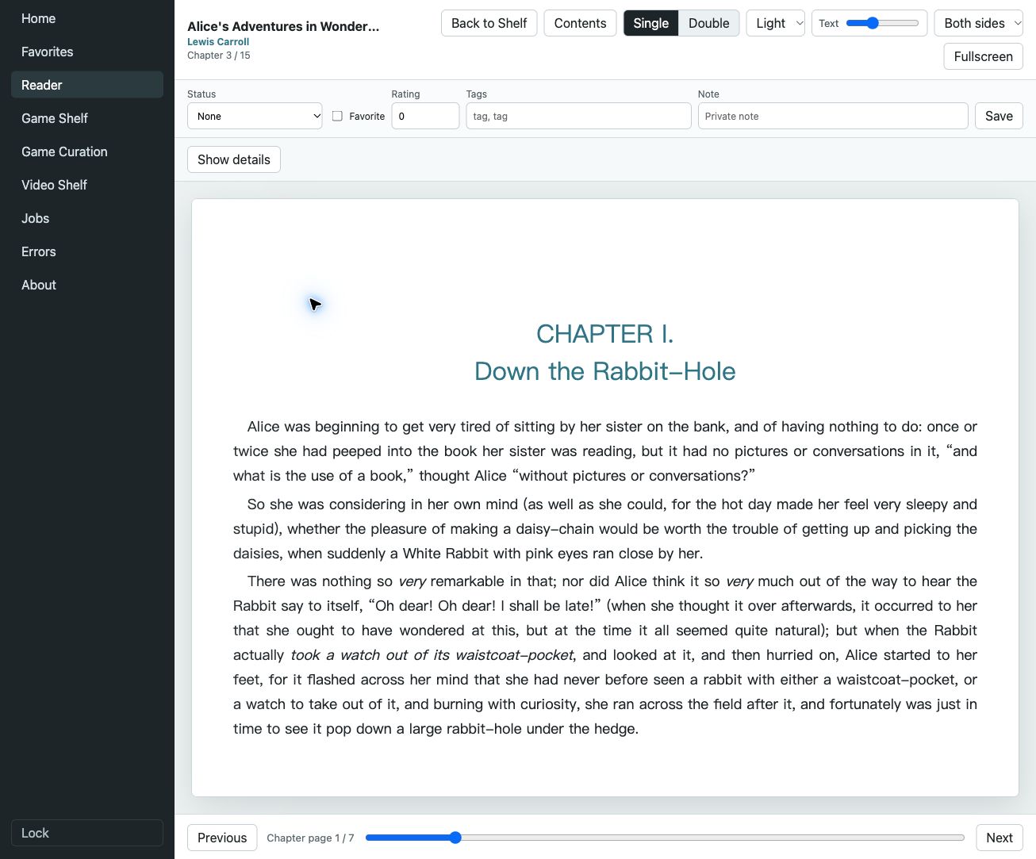Click the Rating number field
This screenshot has width=1036, height=859.
click(x=425, y=116)
